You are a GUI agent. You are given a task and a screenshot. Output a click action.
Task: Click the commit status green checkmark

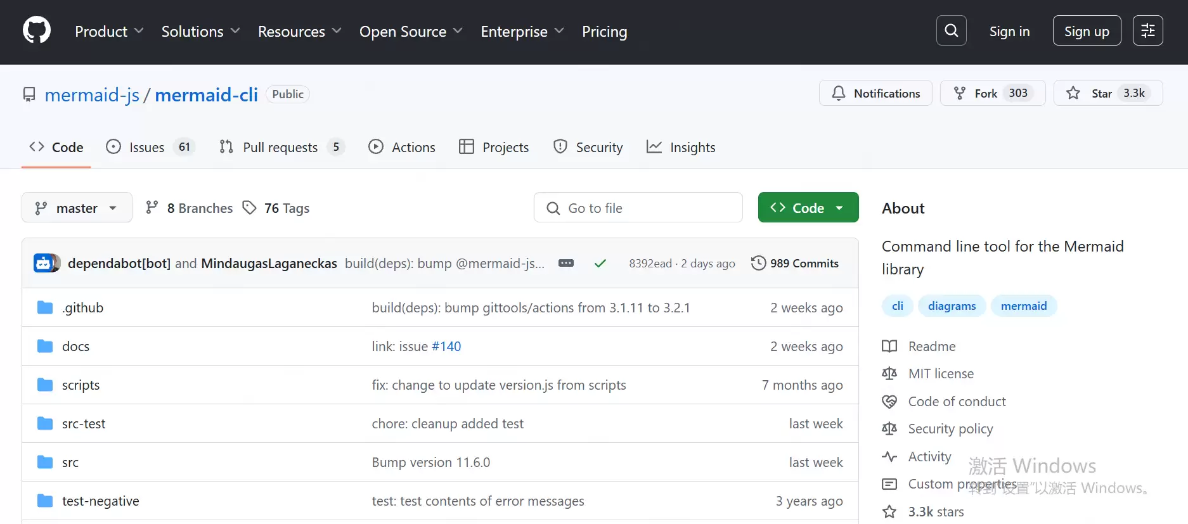pyautogui.click(x=600, y=263)
